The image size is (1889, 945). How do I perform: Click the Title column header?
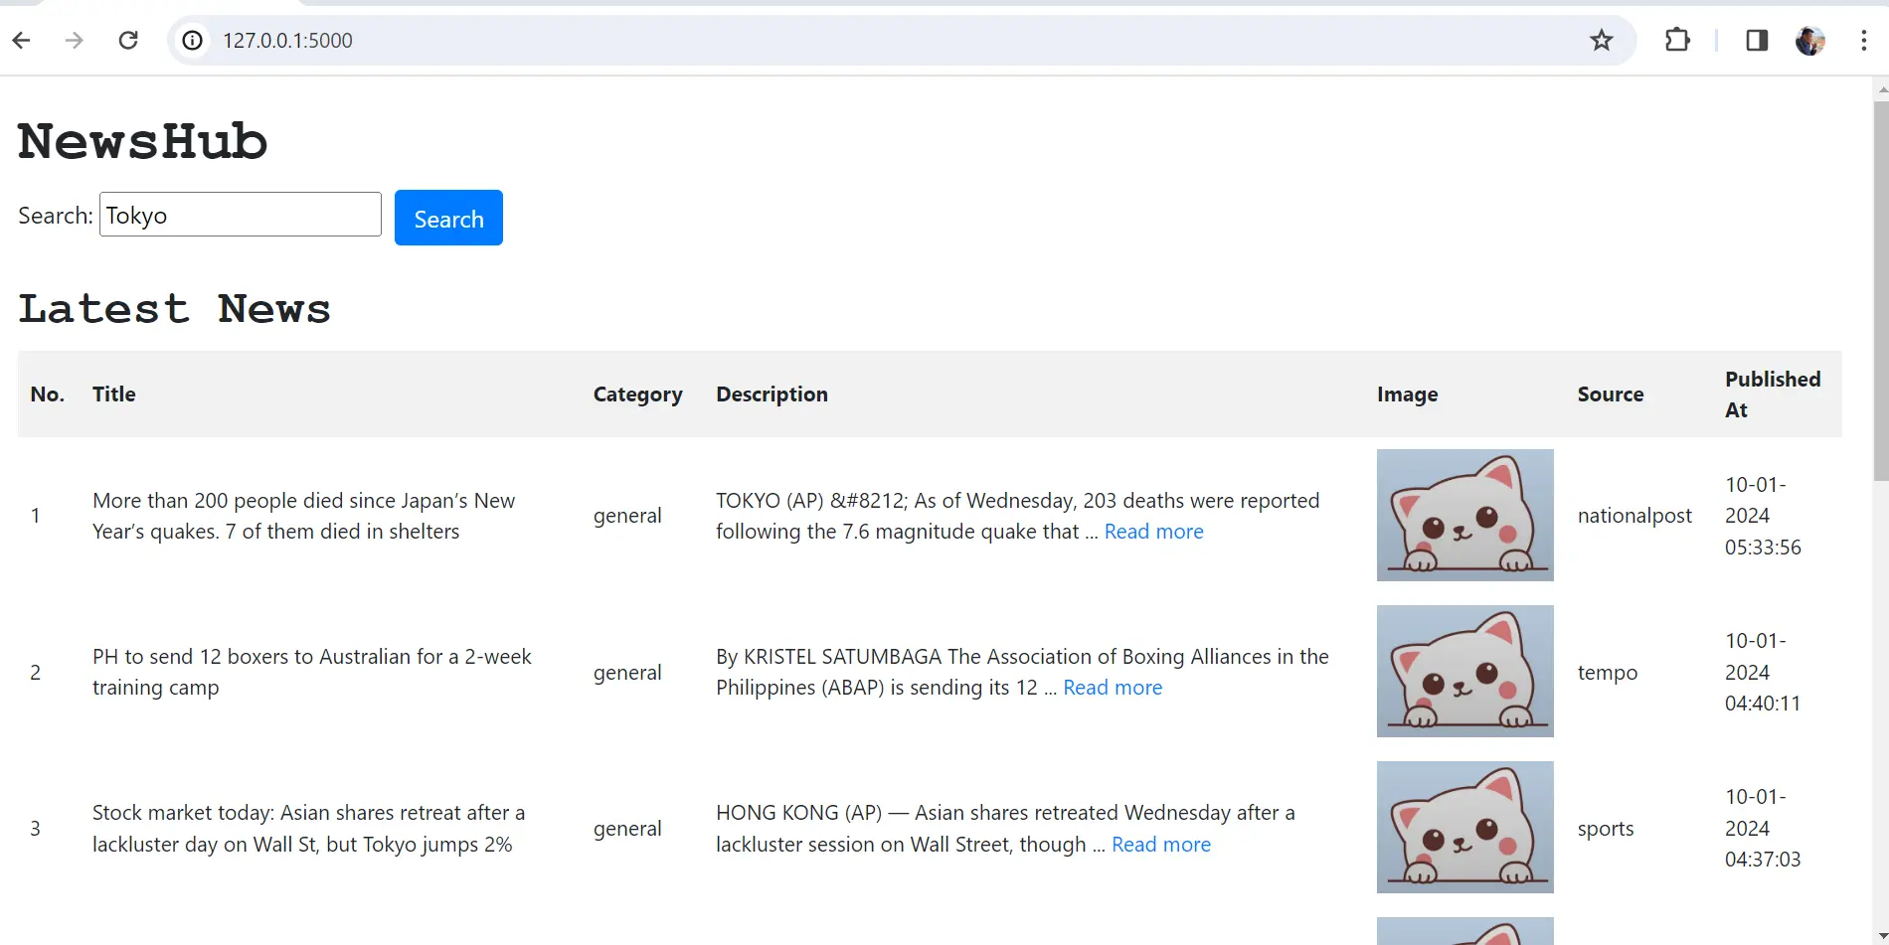click(114, 394)
